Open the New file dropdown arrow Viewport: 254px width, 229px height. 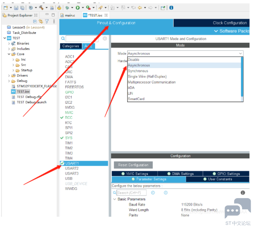(x=11, y=7)
